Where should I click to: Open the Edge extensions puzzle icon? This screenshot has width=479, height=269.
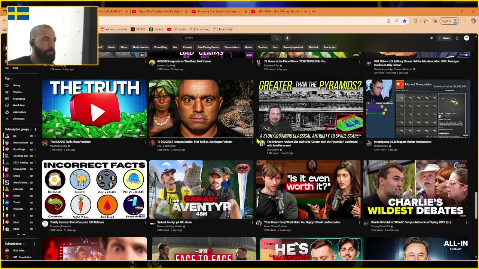415,21
